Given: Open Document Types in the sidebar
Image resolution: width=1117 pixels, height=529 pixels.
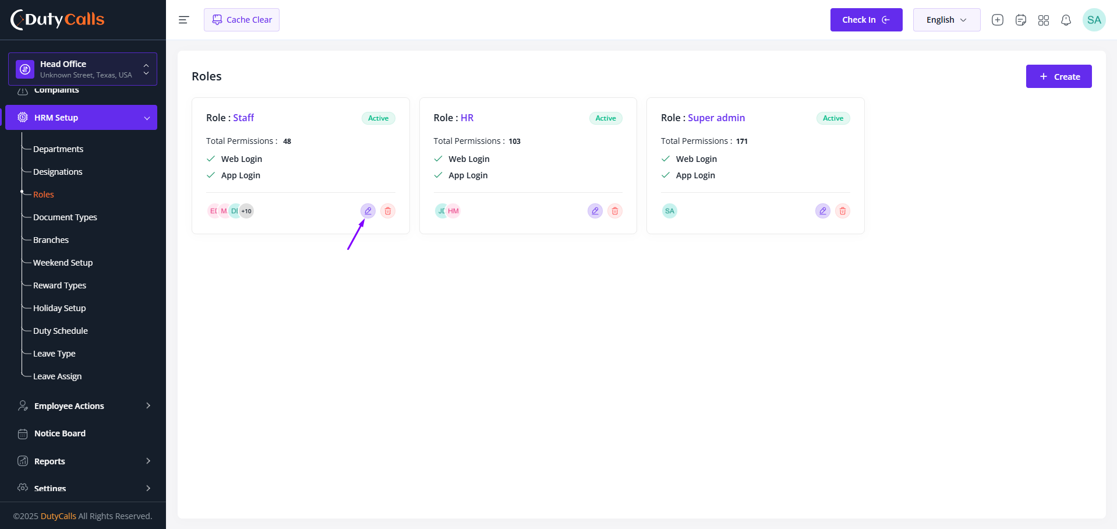Looking at the screenshot, I should click(65, 217).
